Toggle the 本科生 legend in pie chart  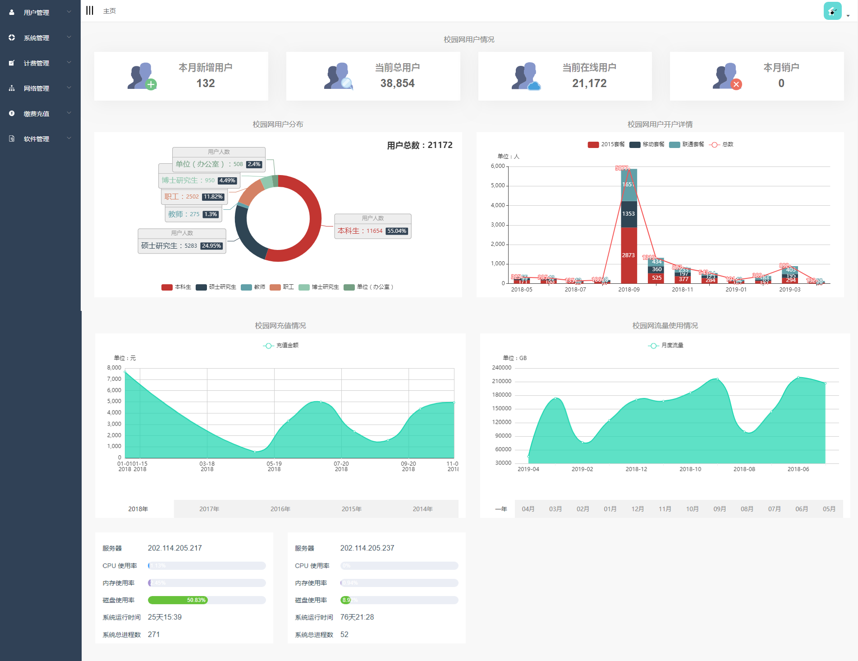click(176, 287)
